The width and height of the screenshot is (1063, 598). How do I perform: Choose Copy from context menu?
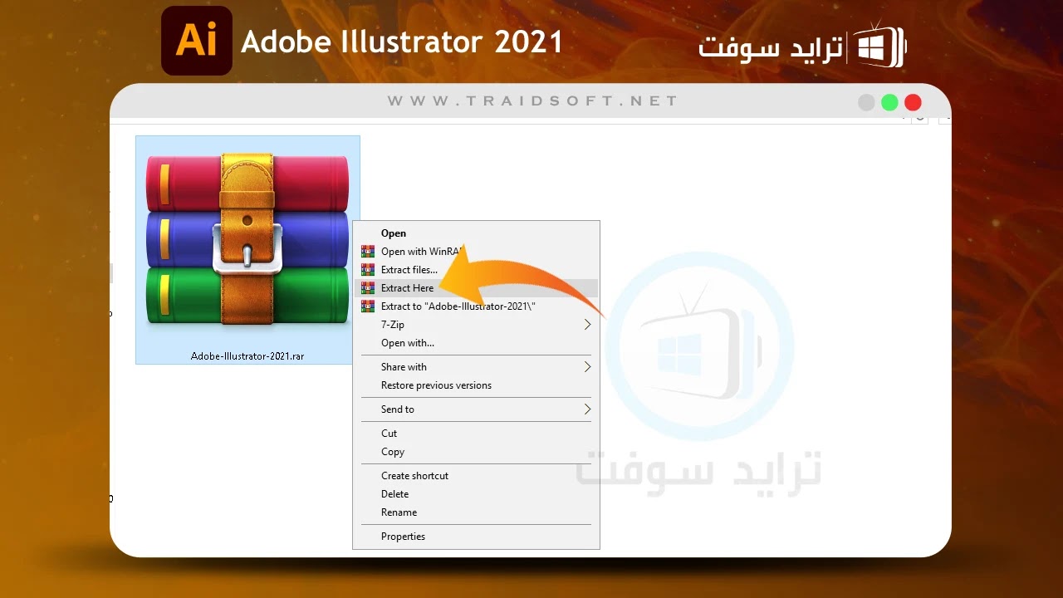point(476,452)
